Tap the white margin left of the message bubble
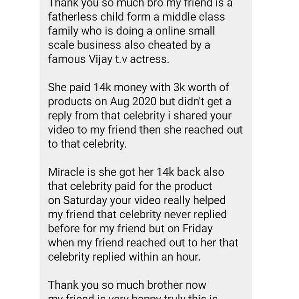Screen dimensions: 299x299 pyautogui.click(x=20, y=149)
